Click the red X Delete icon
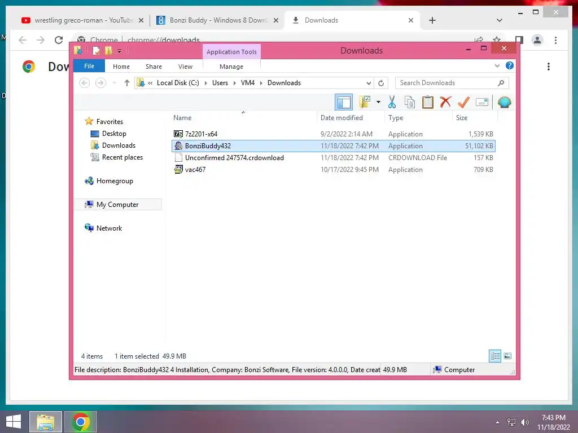 pyautogui.click(x=445, y=101)
